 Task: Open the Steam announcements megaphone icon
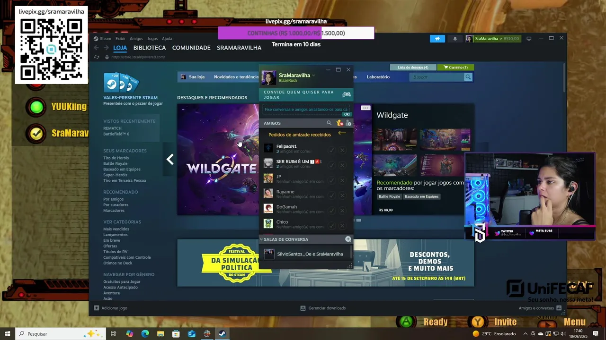(x=437, y=39)
